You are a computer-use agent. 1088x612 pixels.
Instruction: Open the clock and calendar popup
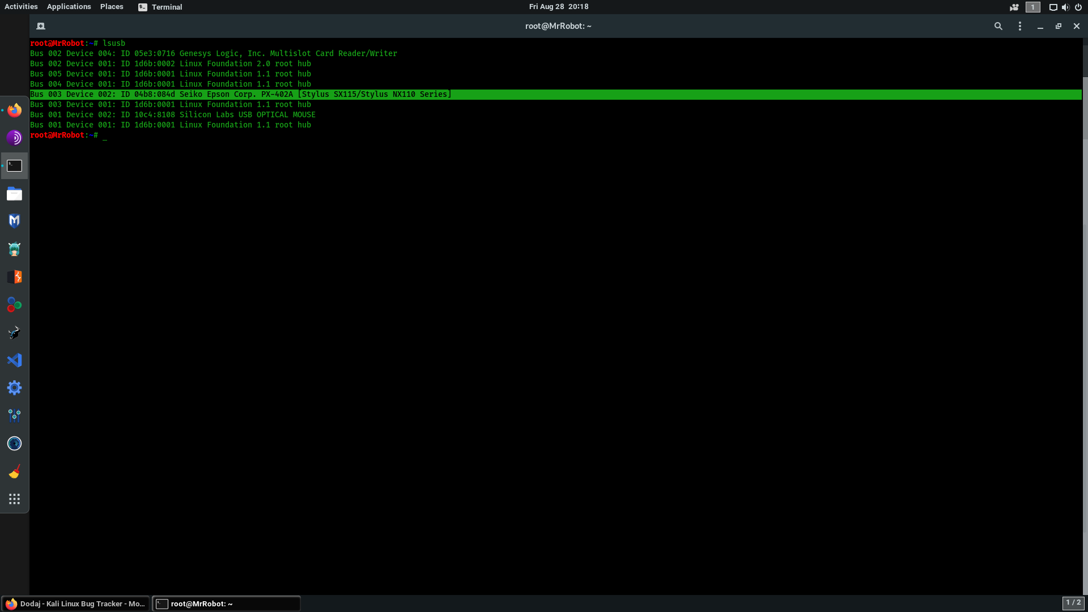coord(558,7)
